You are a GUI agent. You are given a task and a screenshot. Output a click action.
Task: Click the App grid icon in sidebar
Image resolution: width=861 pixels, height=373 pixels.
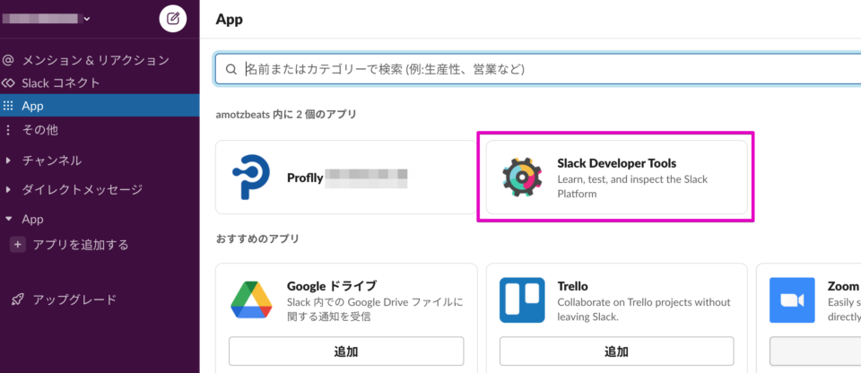(x=8, y=106)
